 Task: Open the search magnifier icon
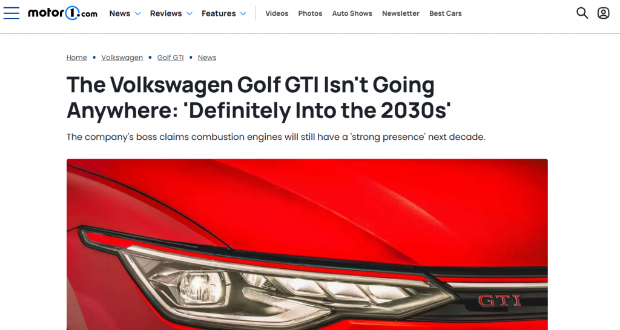click(582, 13)
